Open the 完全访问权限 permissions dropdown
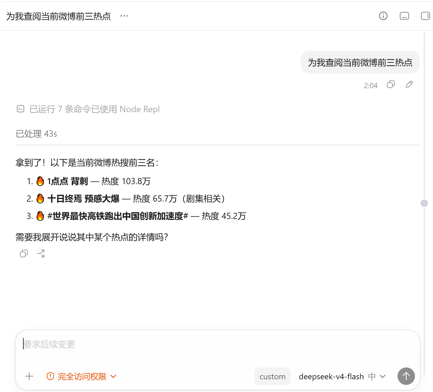The width and height of the screenshot is (433, 392). 81,376
